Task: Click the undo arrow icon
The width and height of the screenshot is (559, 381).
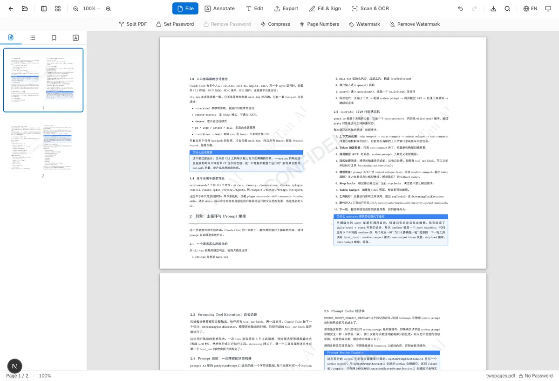Action: click(460, 8)
